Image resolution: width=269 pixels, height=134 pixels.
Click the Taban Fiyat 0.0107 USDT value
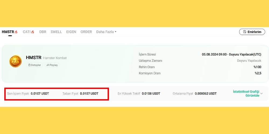point(89,94)
